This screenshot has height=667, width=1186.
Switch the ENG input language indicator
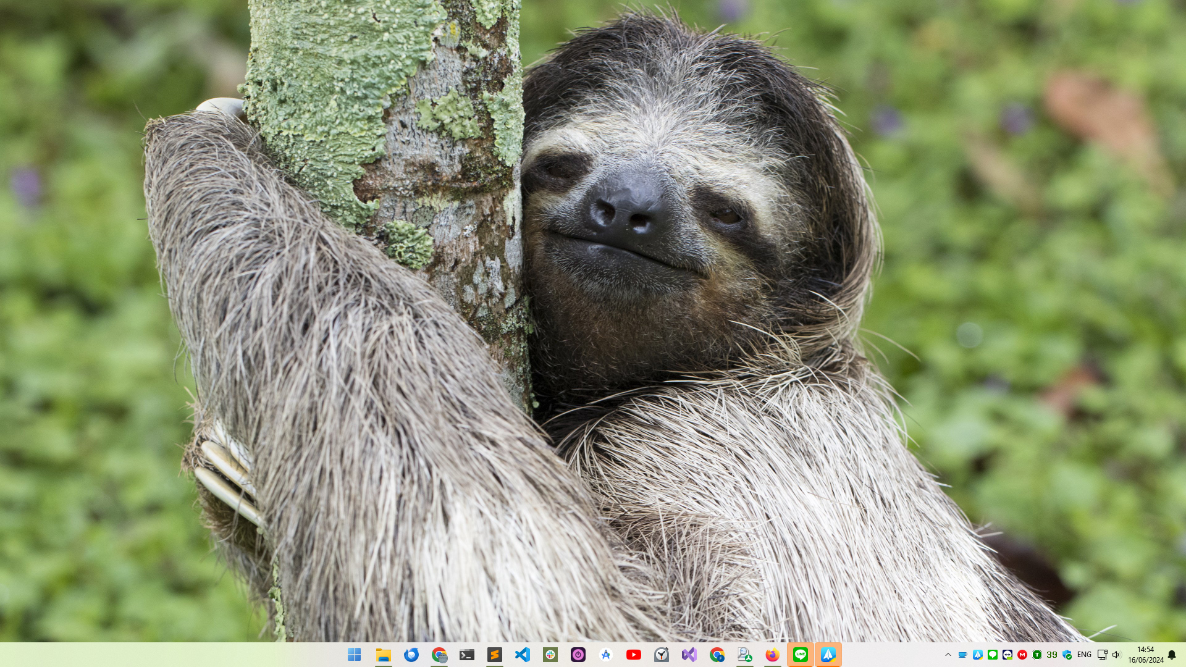[x=1084, y=655]
